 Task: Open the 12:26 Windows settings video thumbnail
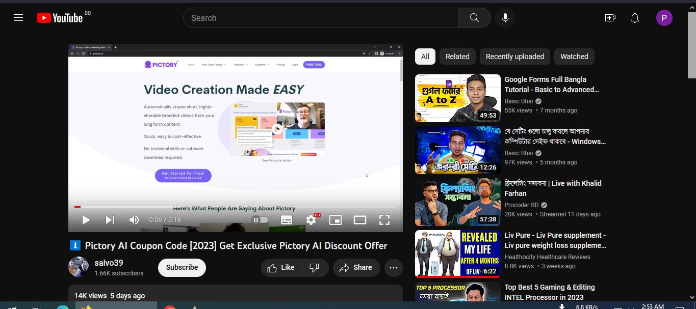pyautogui.click(x=458, y=150)
